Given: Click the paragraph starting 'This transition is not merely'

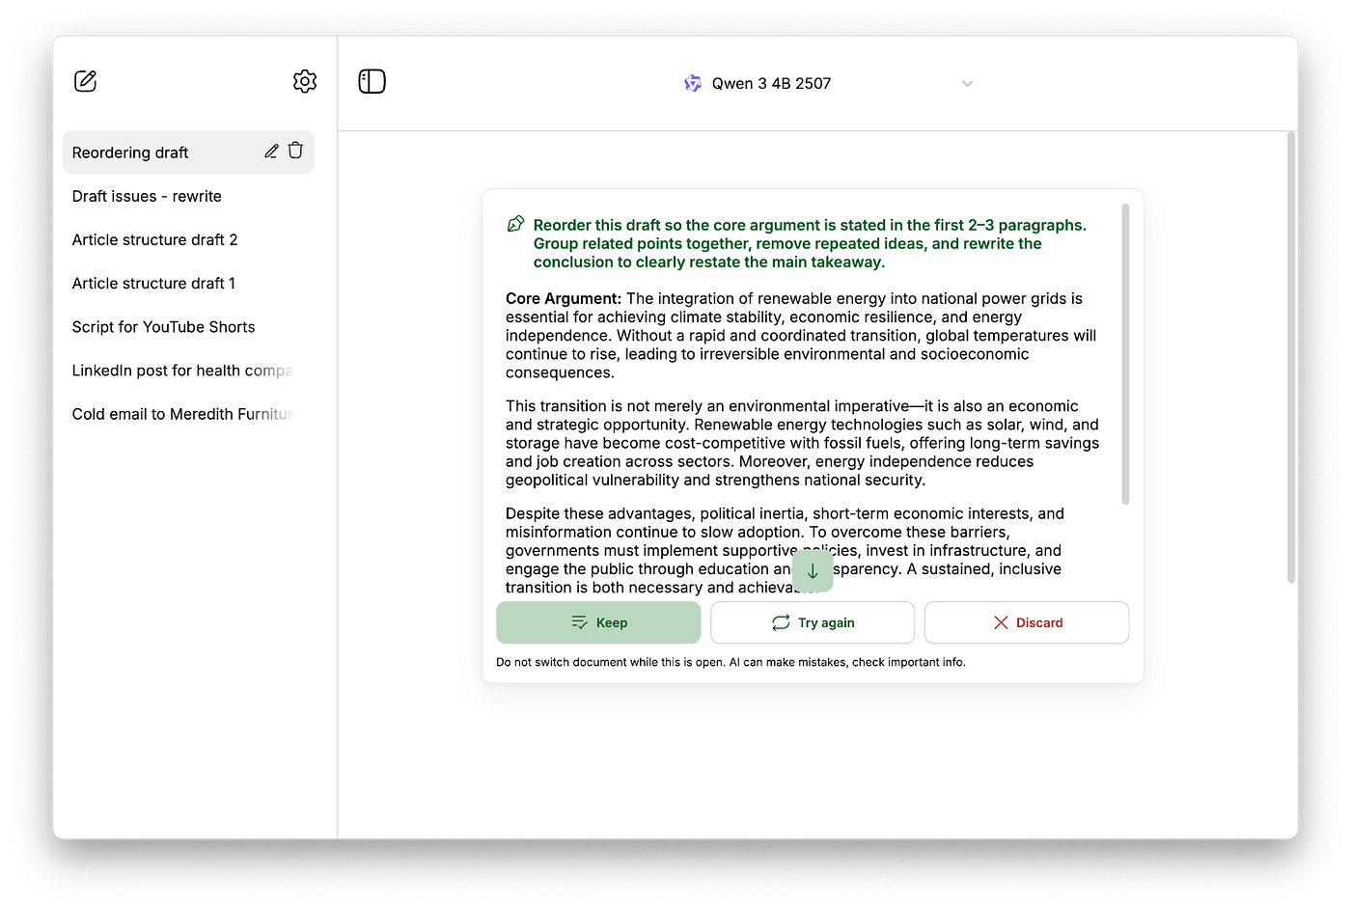Looking at the screenshot, I should (802, 443).
